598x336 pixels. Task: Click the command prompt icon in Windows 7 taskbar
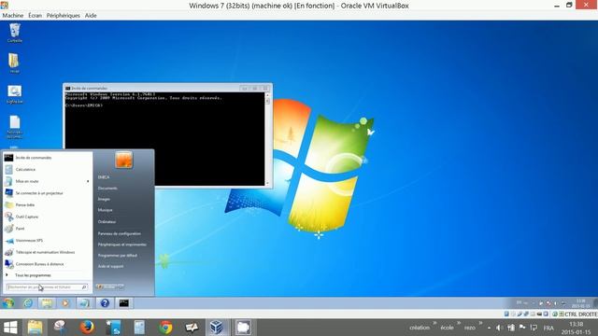[124, 303]
